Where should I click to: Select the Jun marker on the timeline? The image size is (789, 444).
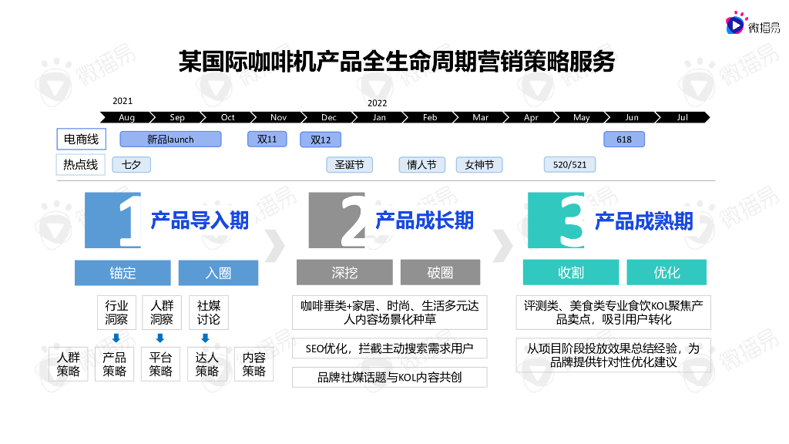click(x=631, y=117)
